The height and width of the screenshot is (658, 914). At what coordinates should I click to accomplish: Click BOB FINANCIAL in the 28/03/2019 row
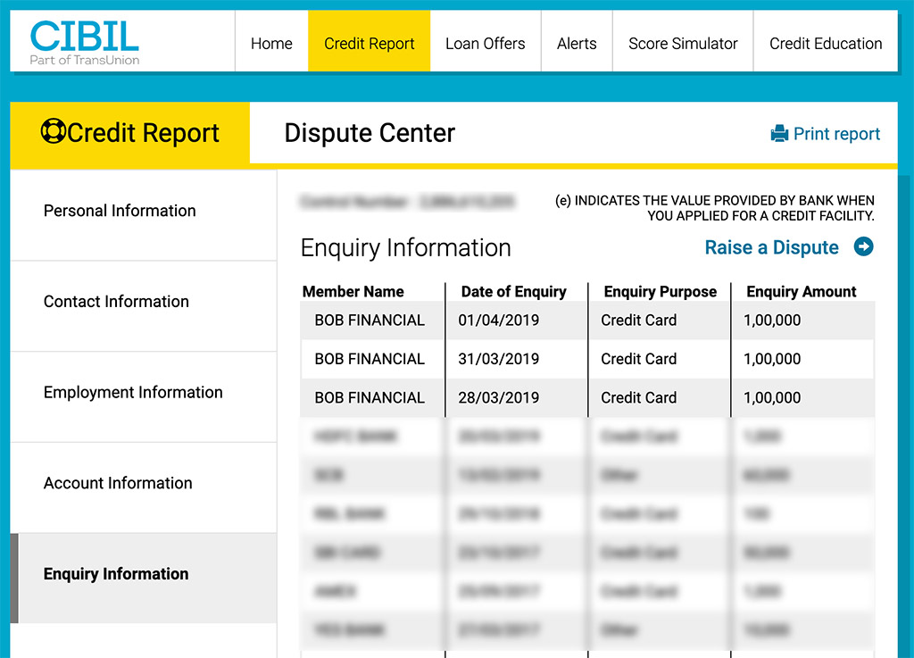(370, 397)
